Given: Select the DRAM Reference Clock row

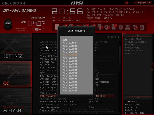Looking at the screenshot, I should coord(77,93).
